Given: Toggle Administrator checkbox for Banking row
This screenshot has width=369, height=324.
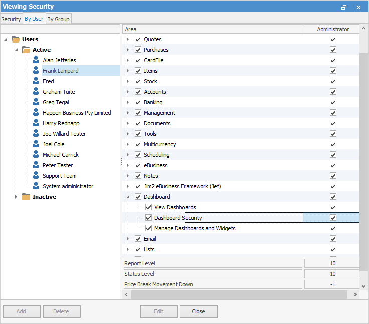Looking at the screenshot, I should [333, 102].
